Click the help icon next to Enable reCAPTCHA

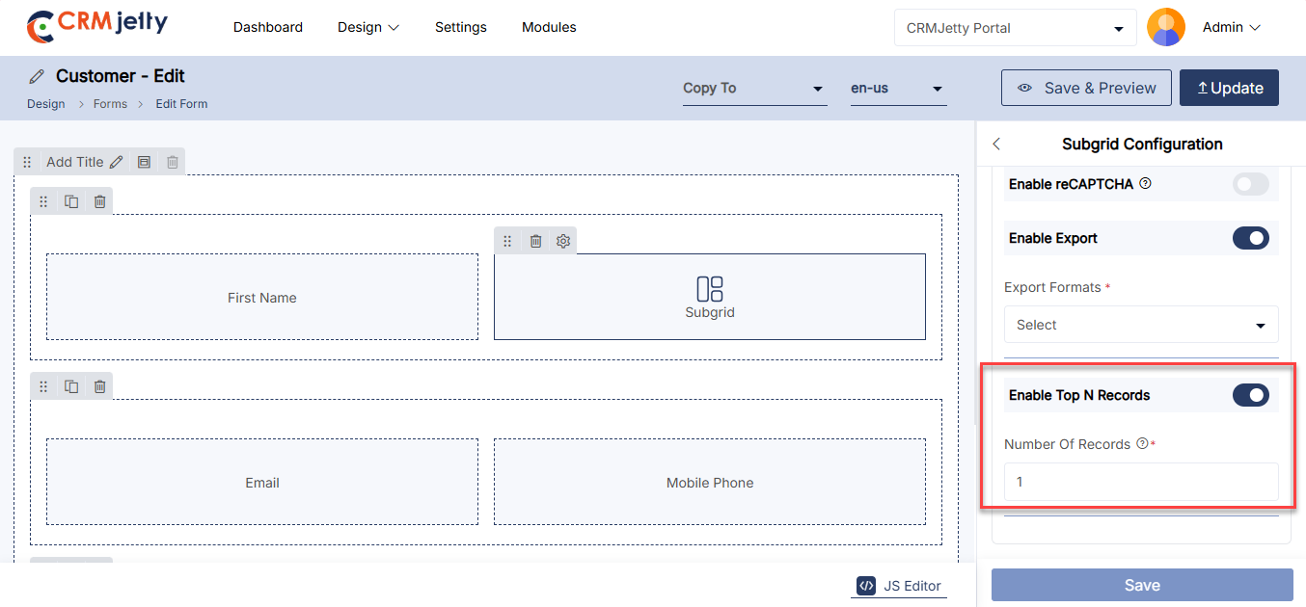[1145, 183]
